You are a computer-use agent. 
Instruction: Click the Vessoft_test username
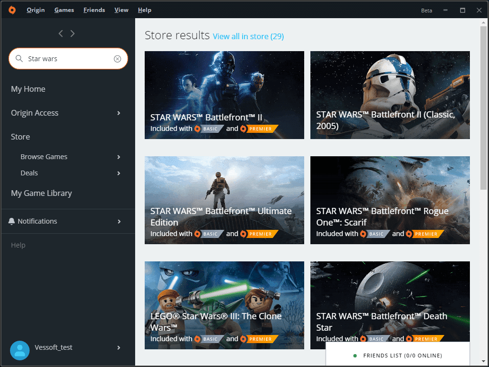[53, 347]
